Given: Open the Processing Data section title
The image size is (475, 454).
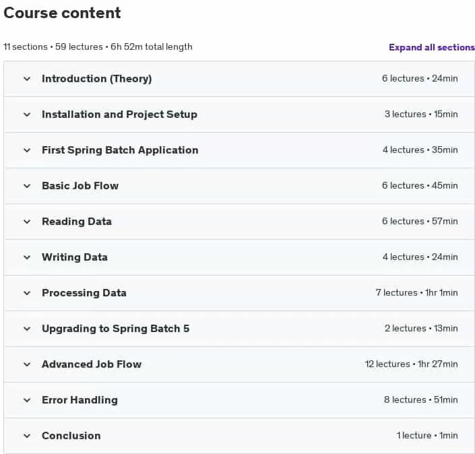Looking at the screenshot, I should [x=84, y=293].
